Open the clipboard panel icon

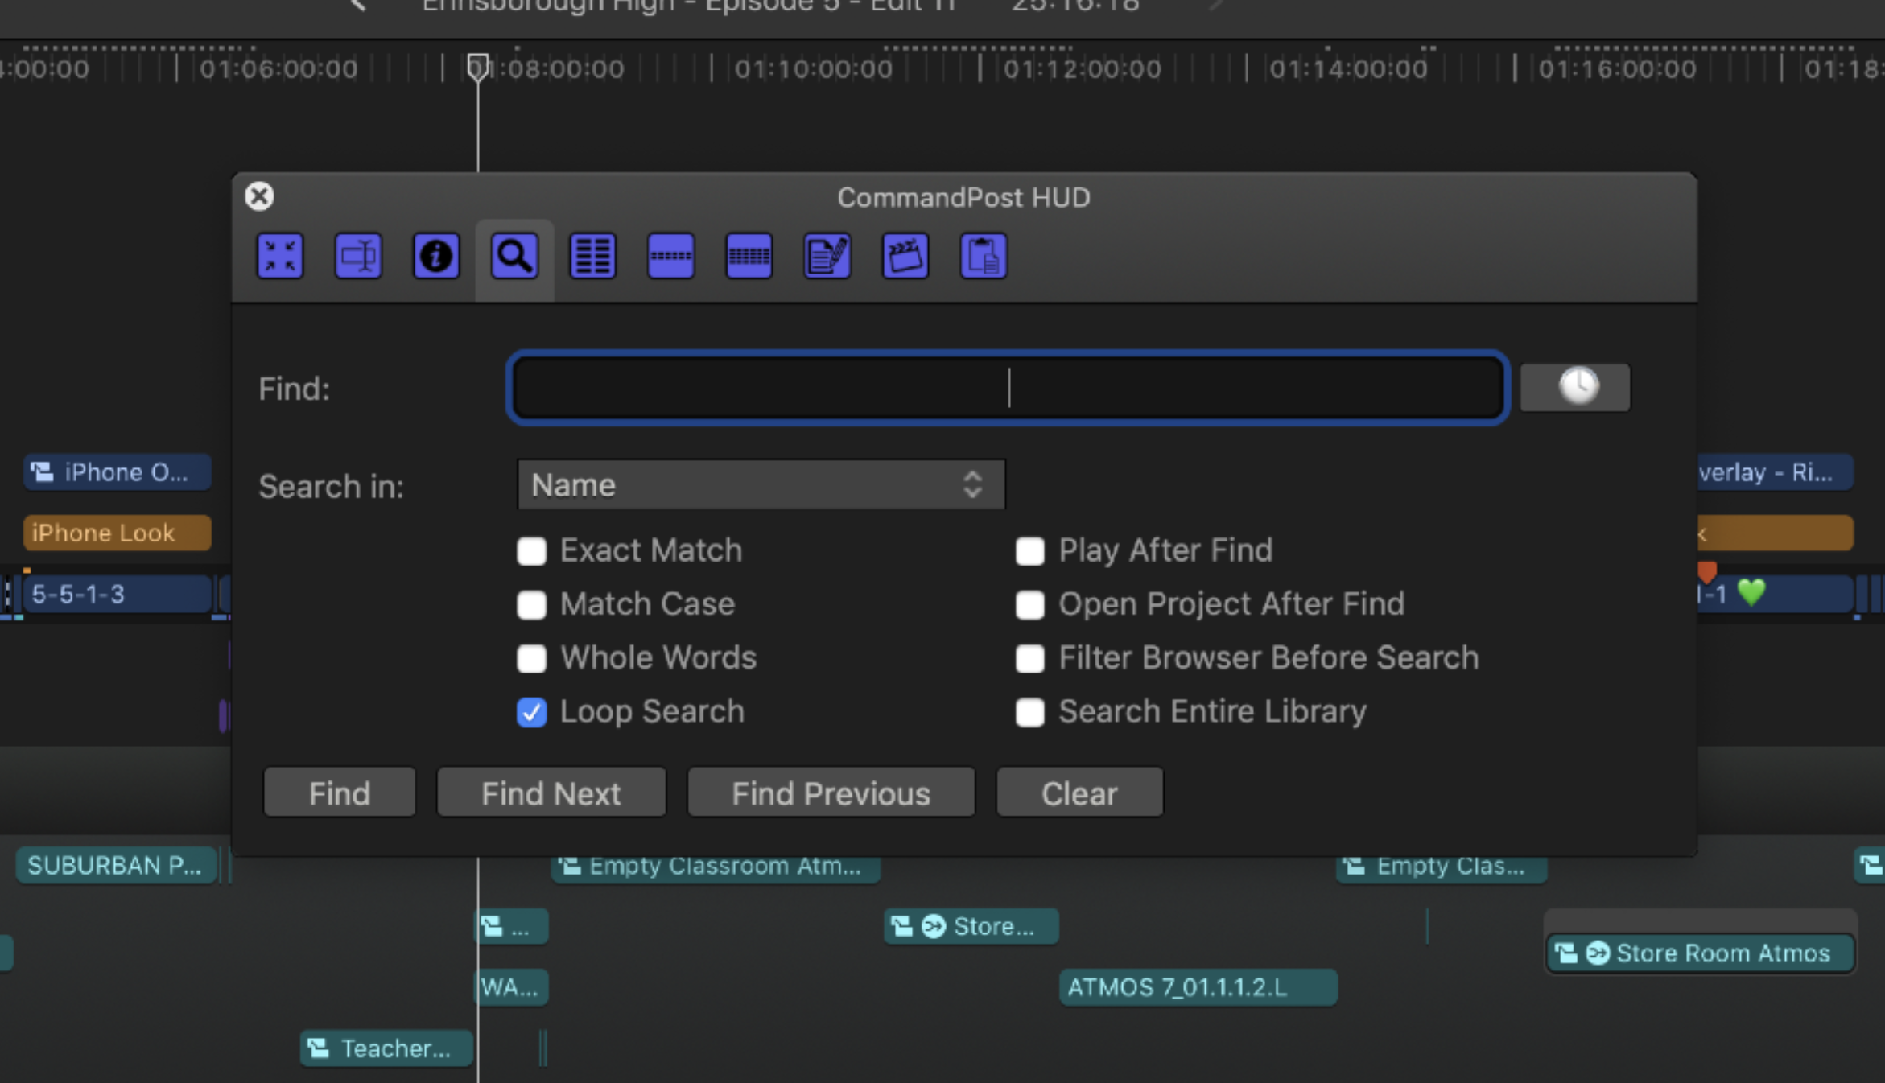[x=983, y=257]
